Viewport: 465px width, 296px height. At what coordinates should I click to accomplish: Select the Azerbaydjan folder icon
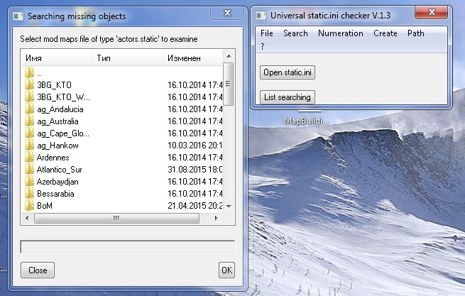29,182
